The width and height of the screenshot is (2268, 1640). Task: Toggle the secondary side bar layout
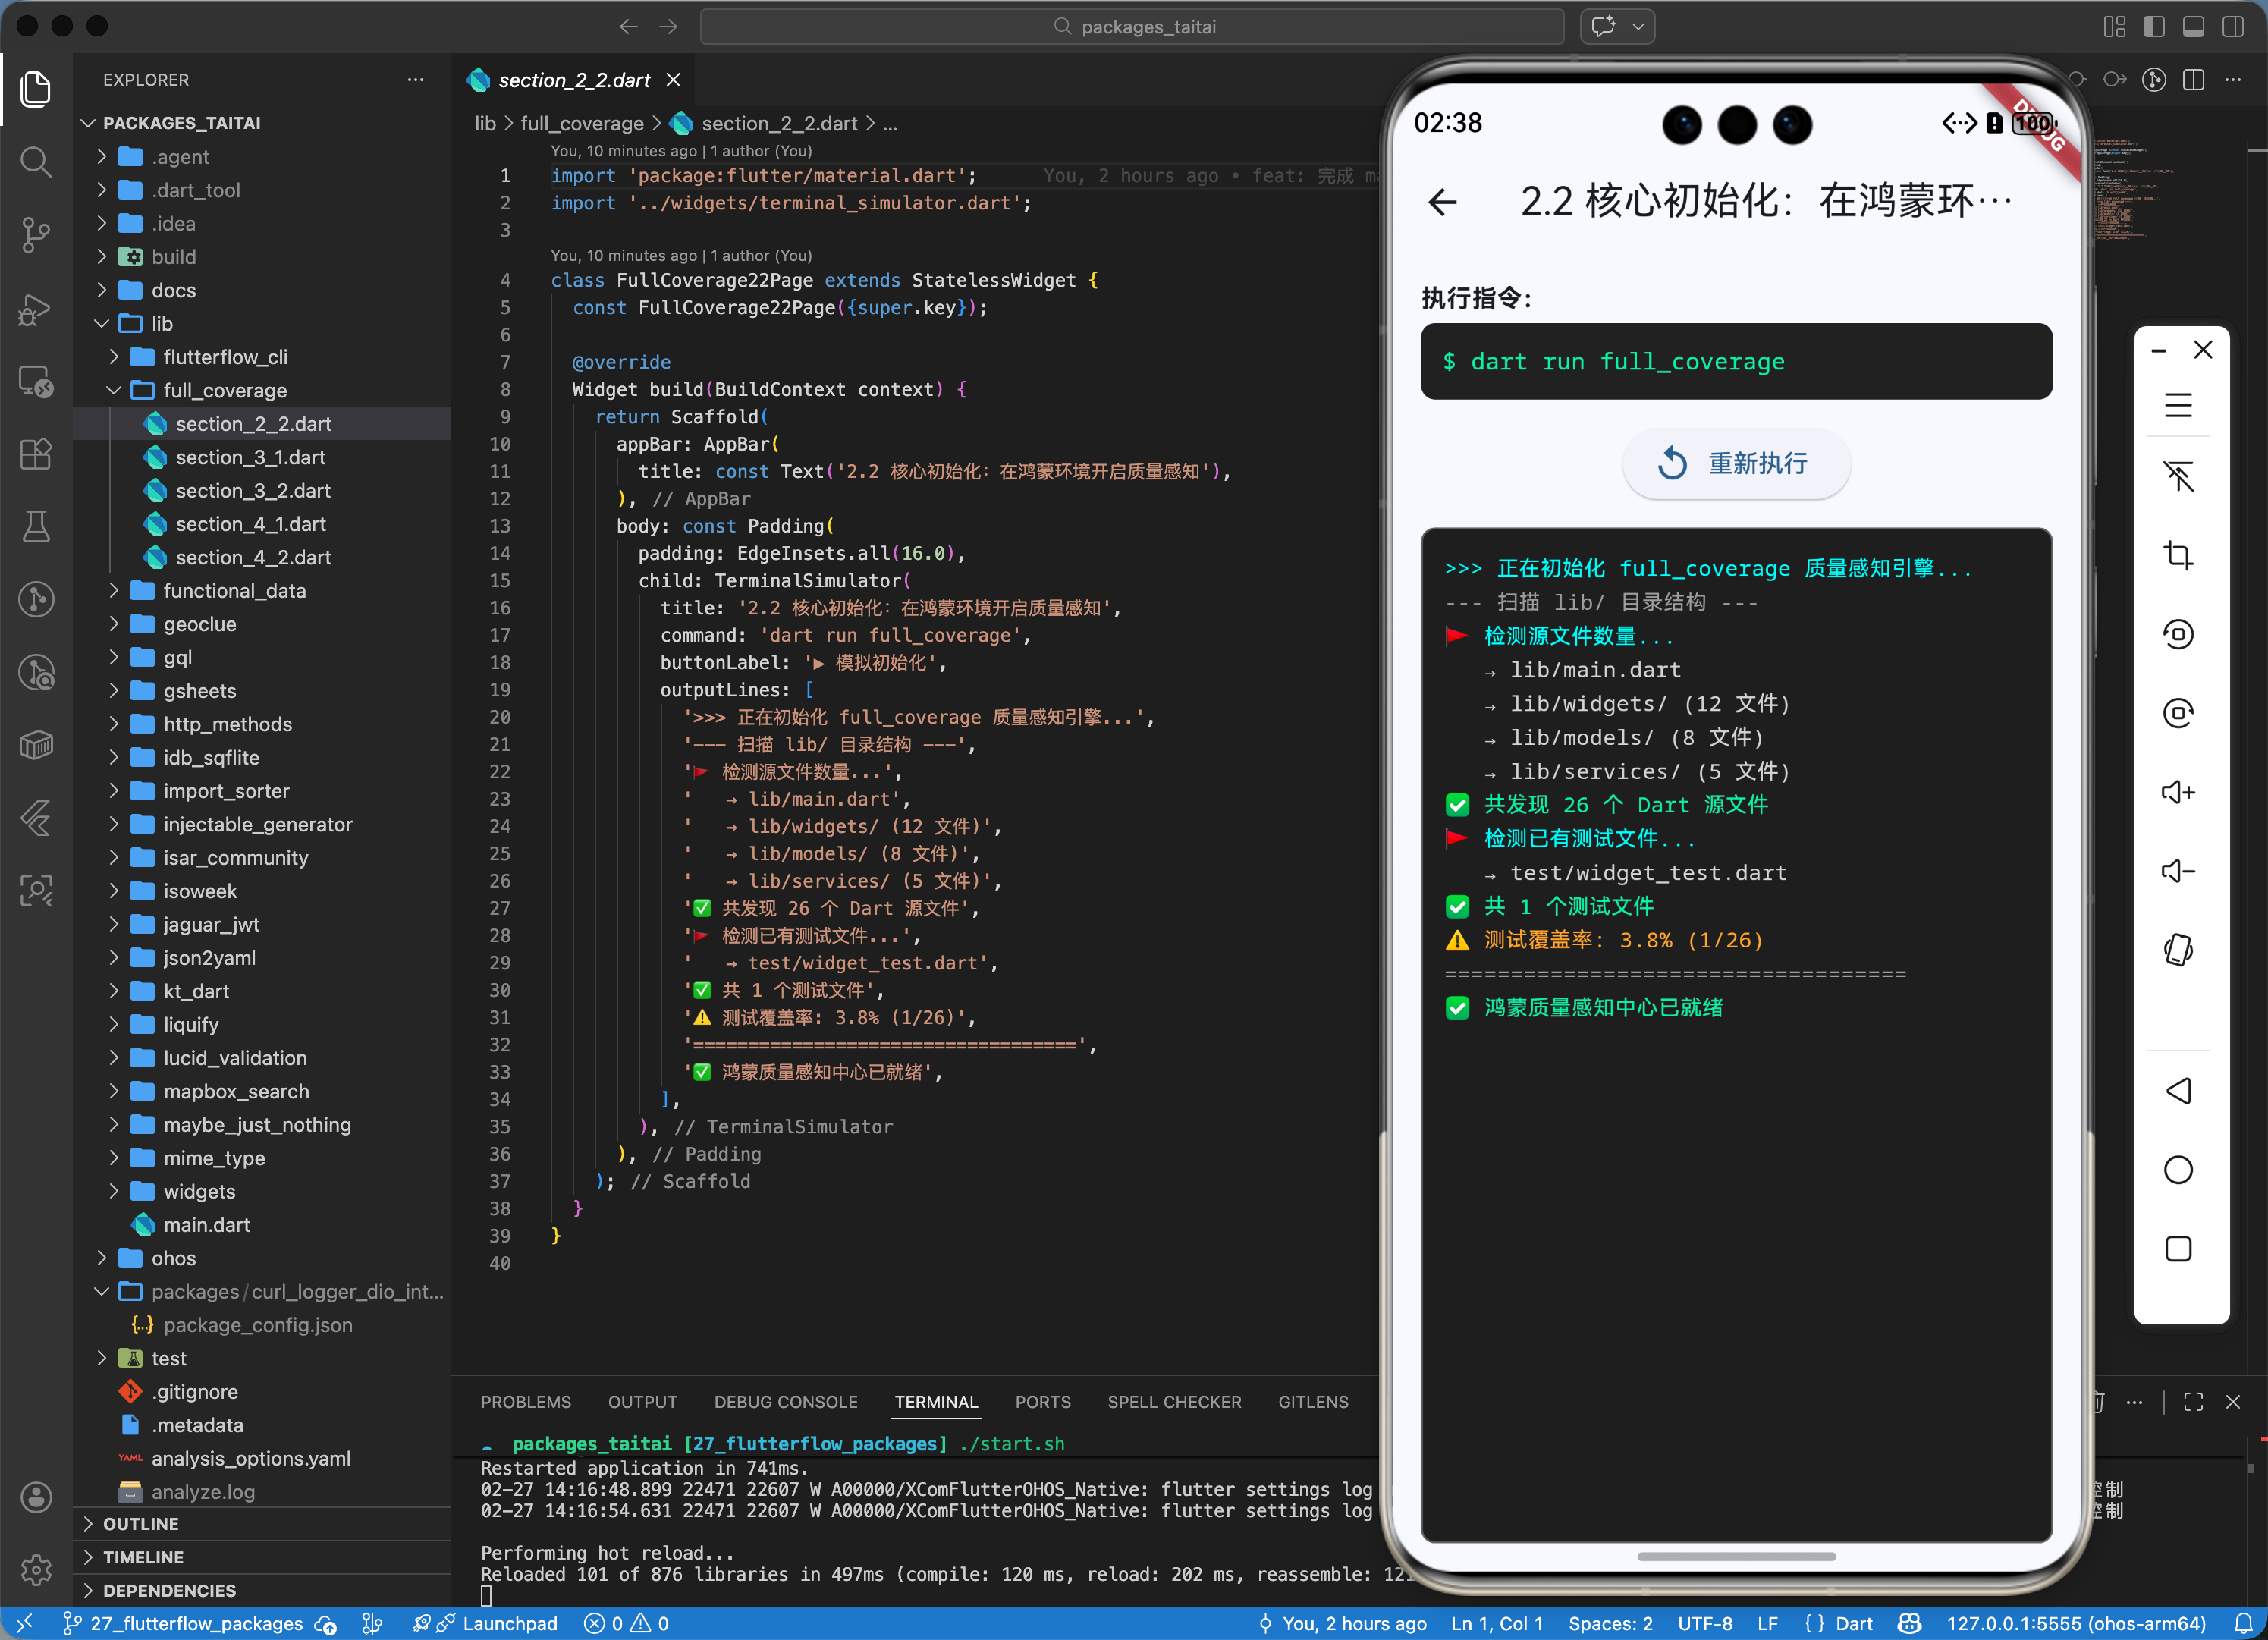pos(2233,27)
